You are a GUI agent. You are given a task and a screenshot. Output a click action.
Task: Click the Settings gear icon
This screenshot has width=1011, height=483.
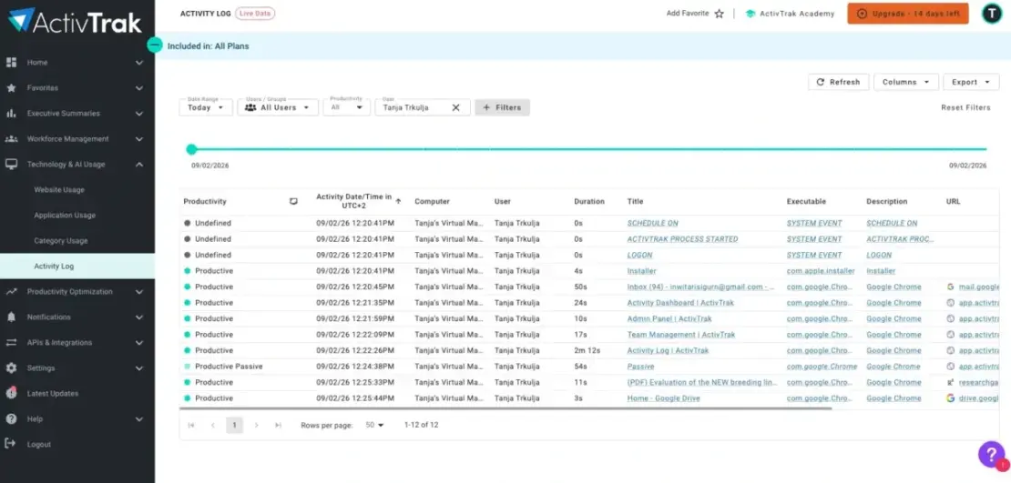pyautogui.click(x=11, y=368)
